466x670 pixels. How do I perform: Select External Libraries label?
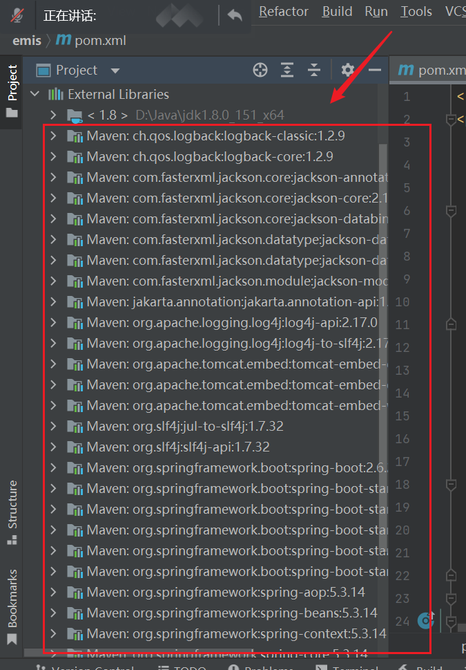pyautogui.click(x=118, y=94)
